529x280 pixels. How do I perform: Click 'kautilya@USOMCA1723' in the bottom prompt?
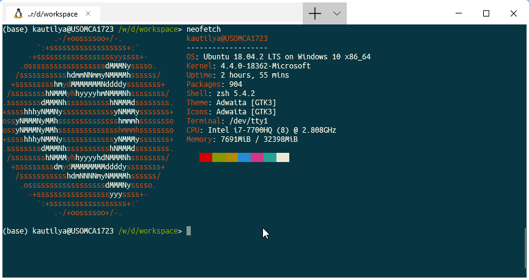point(73,230)
